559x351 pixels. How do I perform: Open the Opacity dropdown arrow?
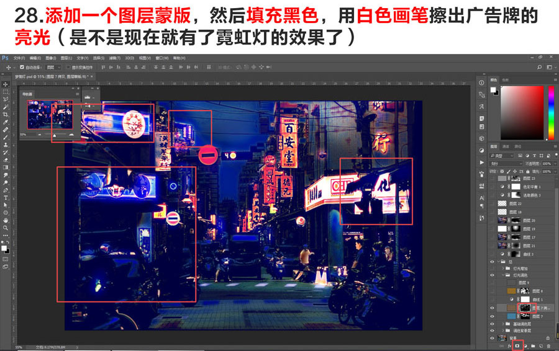[555, 164]
